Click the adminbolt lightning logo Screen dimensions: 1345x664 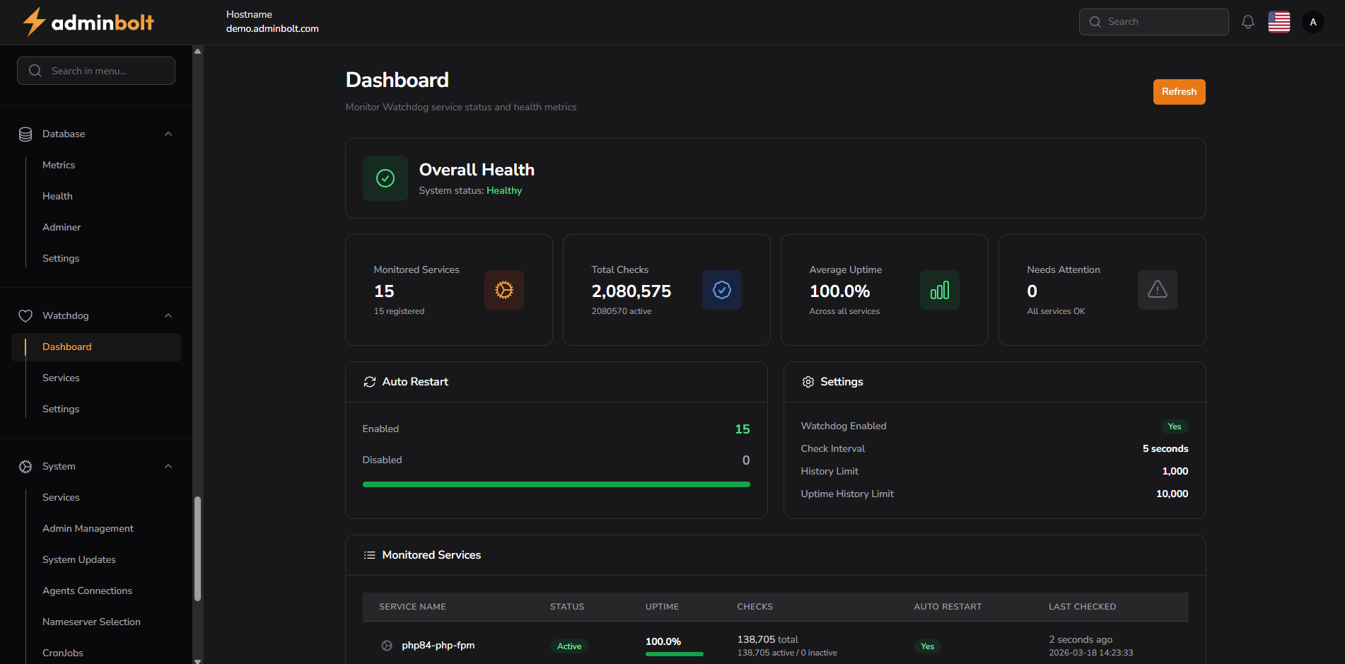[x=33, y=22]
